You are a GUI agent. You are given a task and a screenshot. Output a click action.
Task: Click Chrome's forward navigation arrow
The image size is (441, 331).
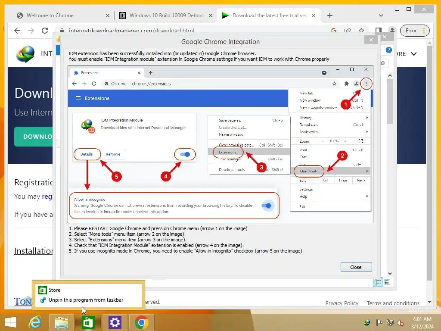[x=31, y=31]
